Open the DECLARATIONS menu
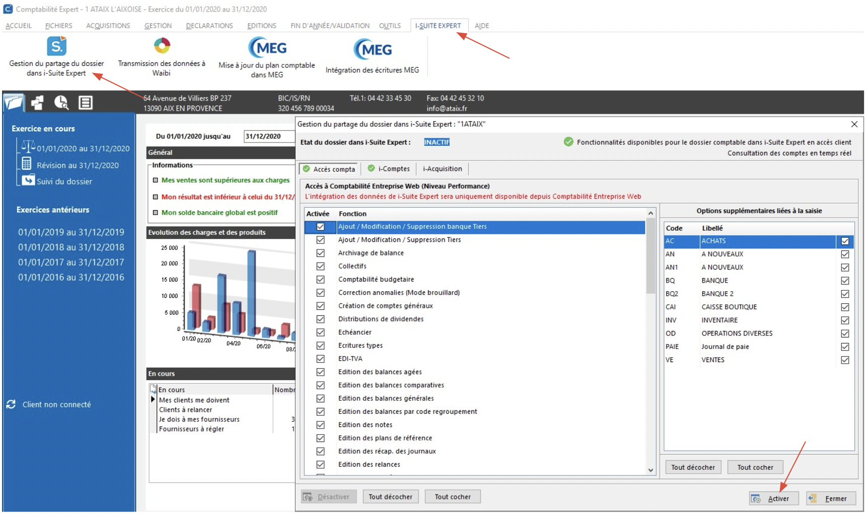 pyautogui.click(x=209, y=26)
